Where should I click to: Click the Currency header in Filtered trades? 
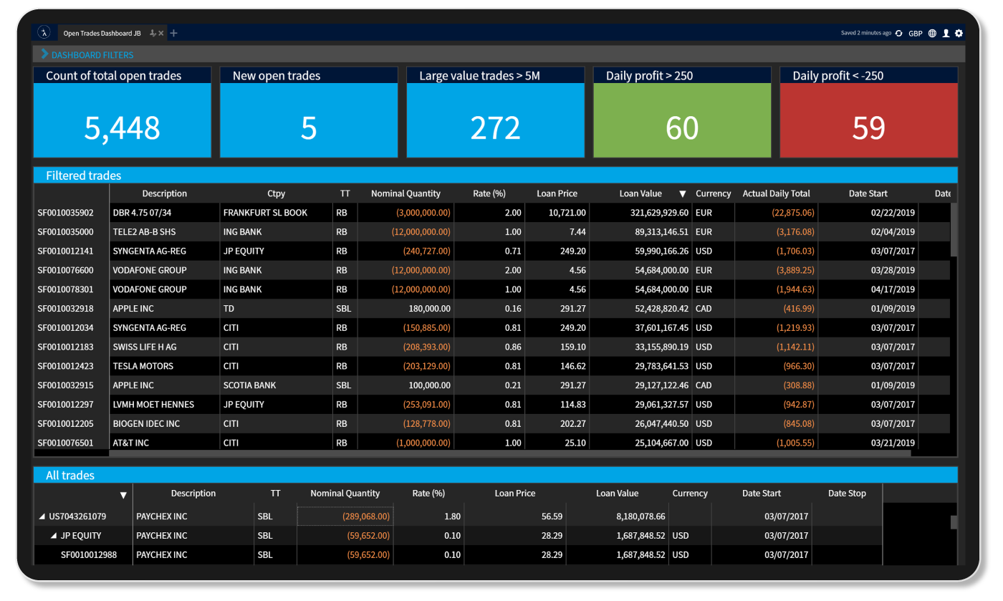coord(713,193)
